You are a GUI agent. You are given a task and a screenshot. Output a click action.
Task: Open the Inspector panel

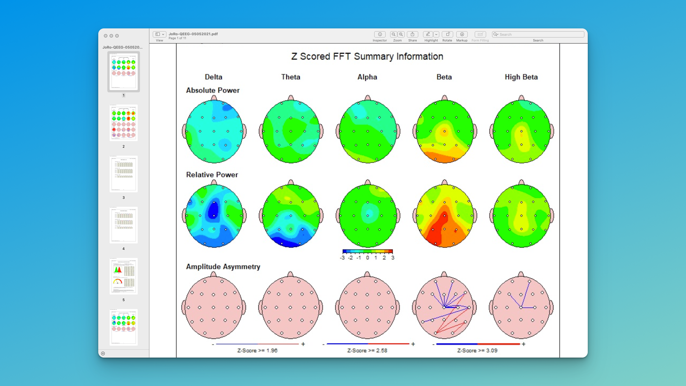point(380,34)
